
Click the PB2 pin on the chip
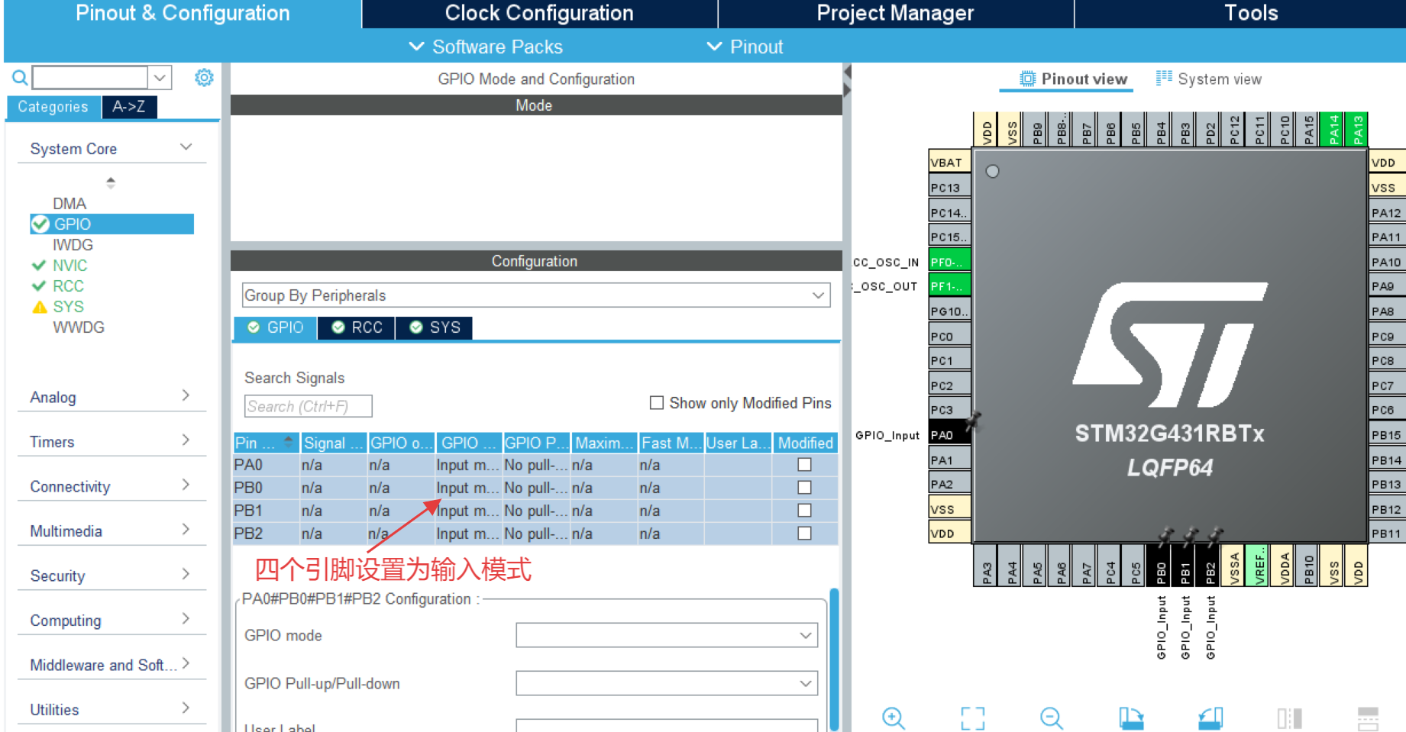click(x=1210, y=566)
